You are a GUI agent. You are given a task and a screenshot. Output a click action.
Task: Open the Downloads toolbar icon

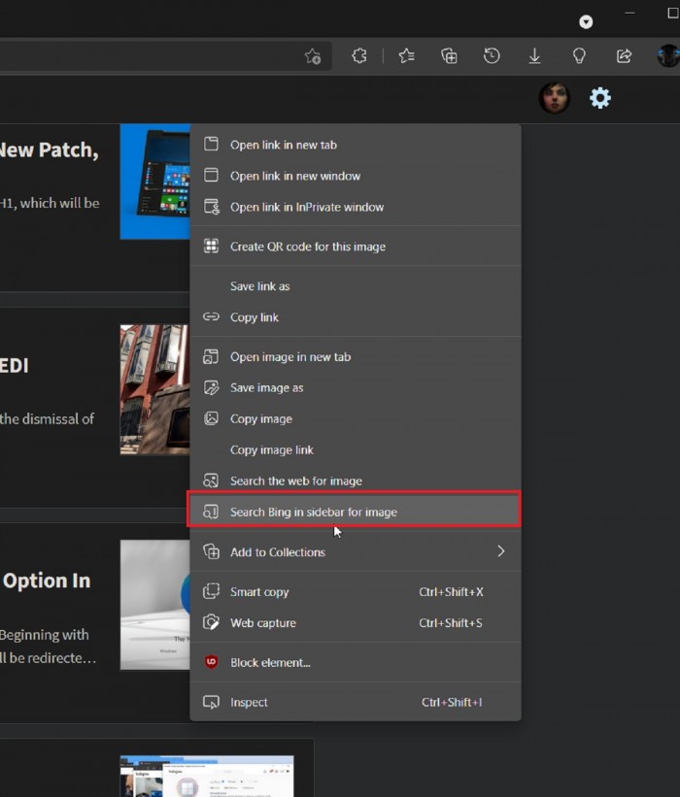[534, 56]
